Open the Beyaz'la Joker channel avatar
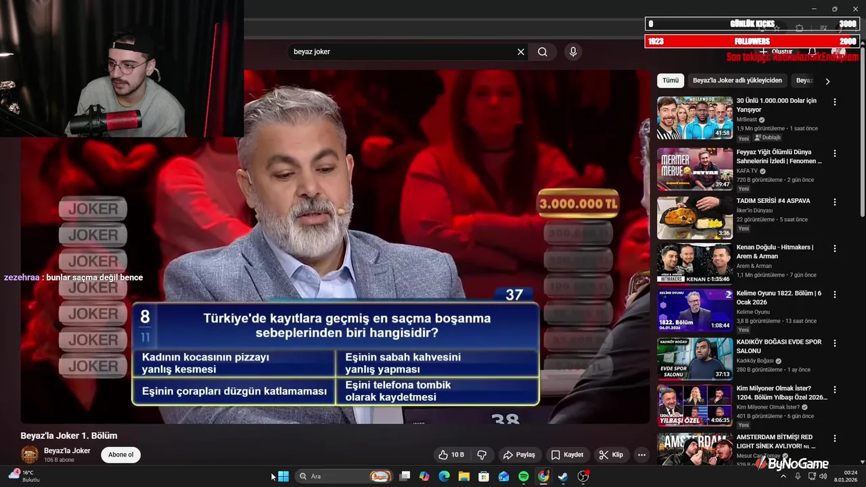 (x=30, y=455)
